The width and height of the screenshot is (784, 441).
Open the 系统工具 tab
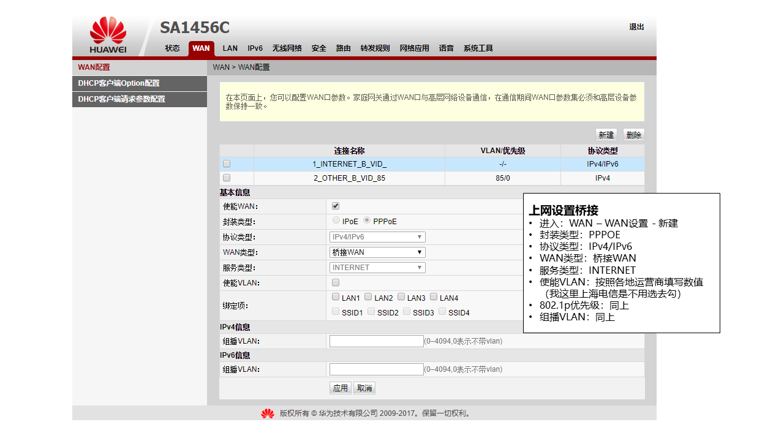pyautogui.click(x=478, y=48)
